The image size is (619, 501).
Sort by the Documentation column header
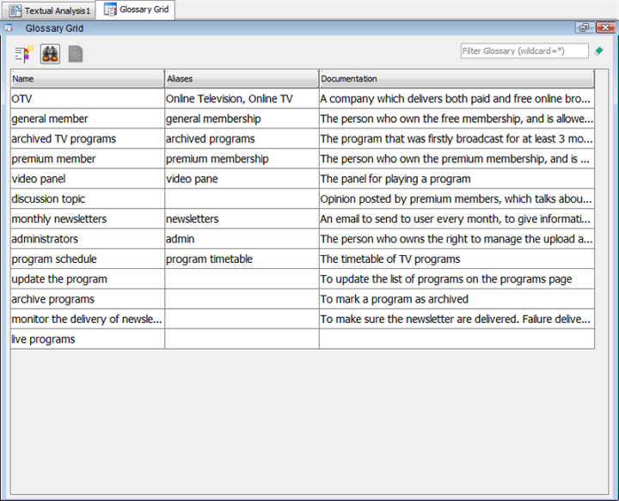pyautogui.click(x=457, y=78)
